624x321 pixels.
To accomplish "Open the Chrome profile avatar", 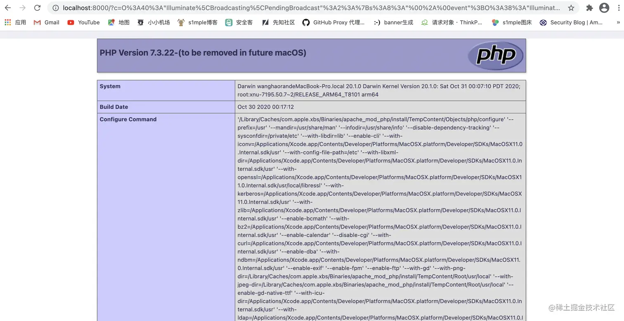I will (x=604, y=8).
